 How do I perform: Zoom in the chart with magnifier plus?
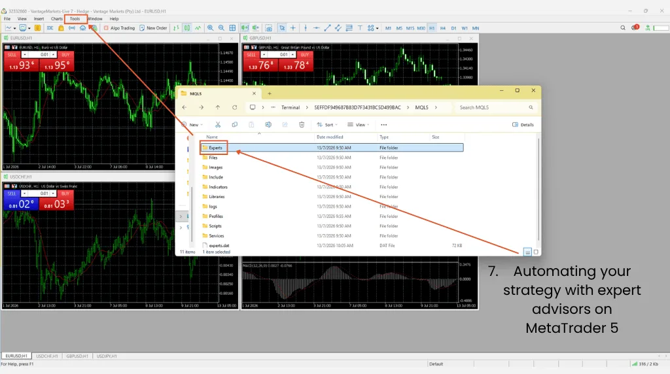[x=210, y=28]
